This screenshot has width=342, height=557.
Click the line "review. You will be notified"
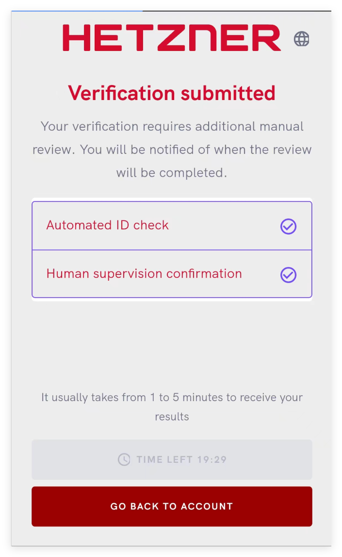pos(172,150)
